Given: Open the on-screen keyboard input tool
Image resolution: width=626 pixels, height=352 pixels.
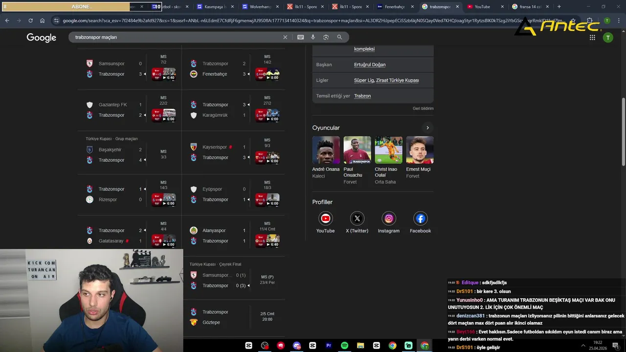Looking at the screenshot, I should click(300, 37).
